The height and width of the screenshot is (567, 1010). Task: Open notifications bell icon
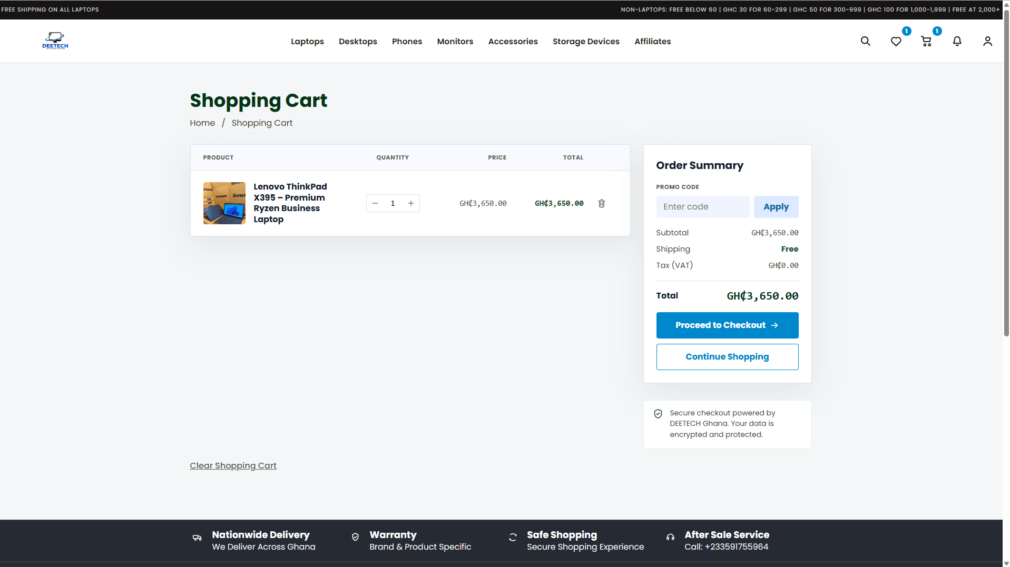click(x=957, y=41)
